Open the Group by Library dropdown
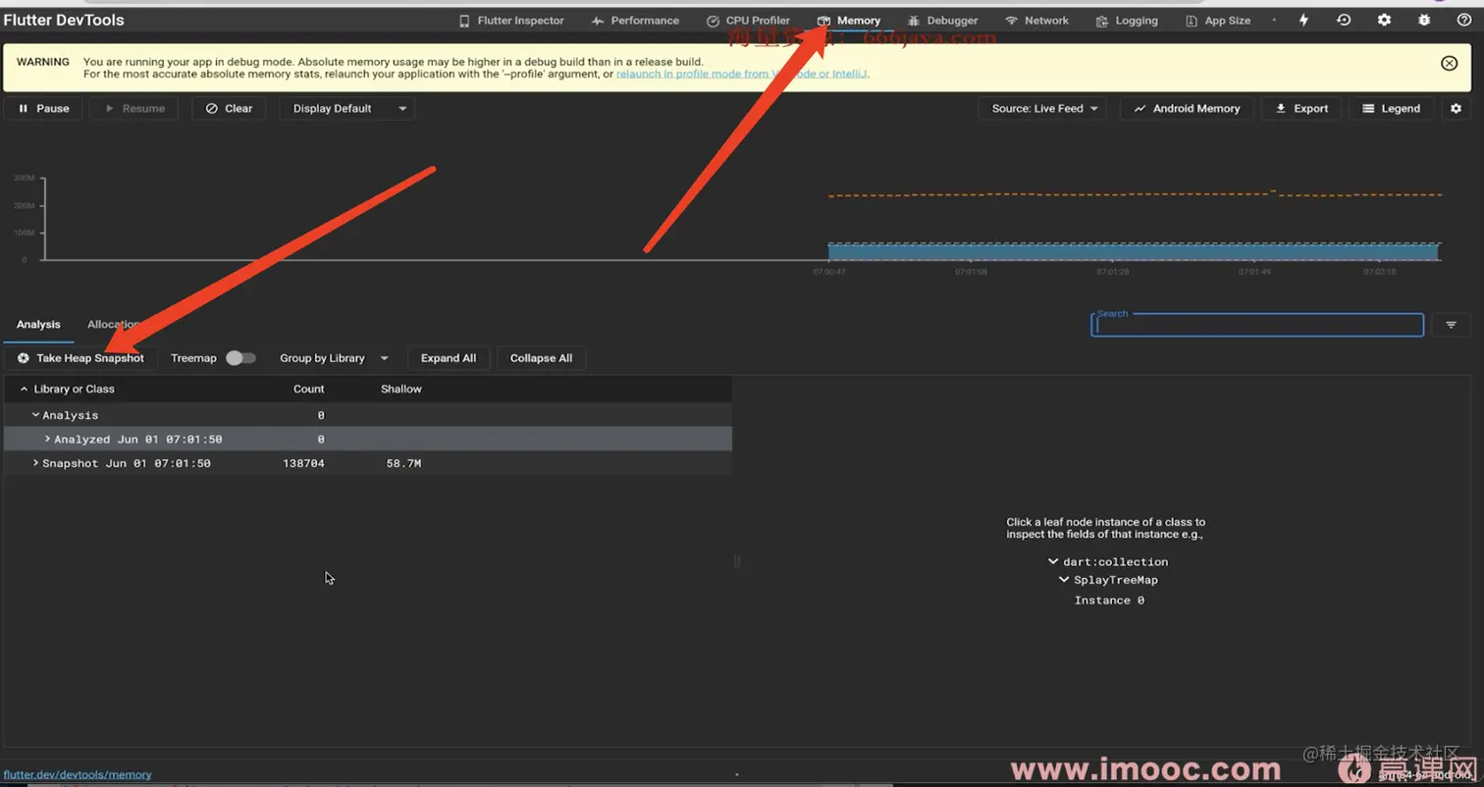The height and width of the screenshot is (787, 1484). 334,358
